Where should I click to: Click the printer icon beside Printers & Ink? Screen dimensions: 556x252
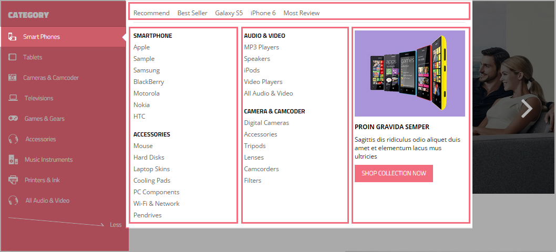(13, 180)
